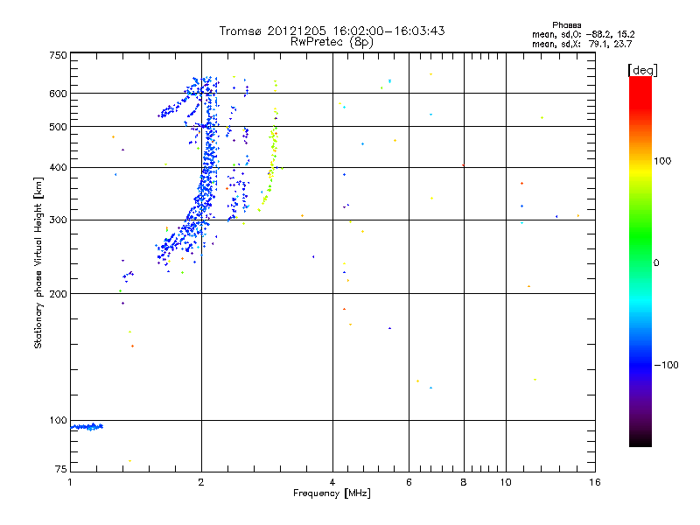Click the x-axis frequency label '6'
The width and height of the screenshot is (700, 525).
pos(409,482)
